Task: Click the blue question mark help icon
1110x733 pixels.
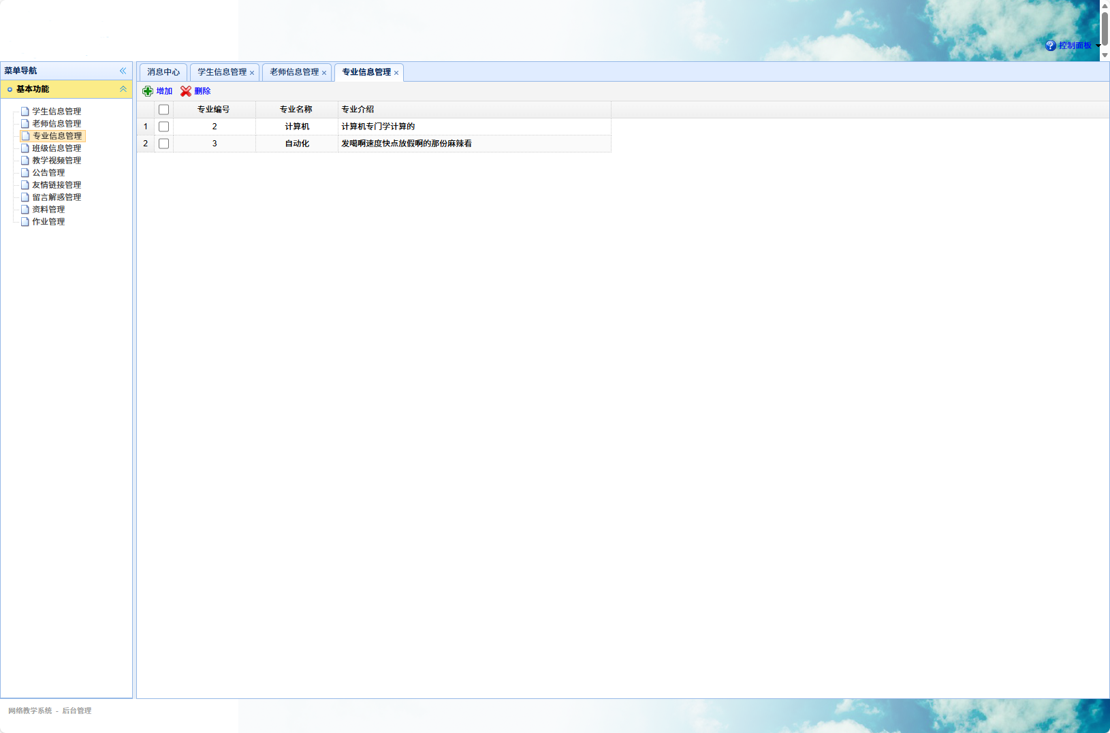Action: (x=1051, y=46)
